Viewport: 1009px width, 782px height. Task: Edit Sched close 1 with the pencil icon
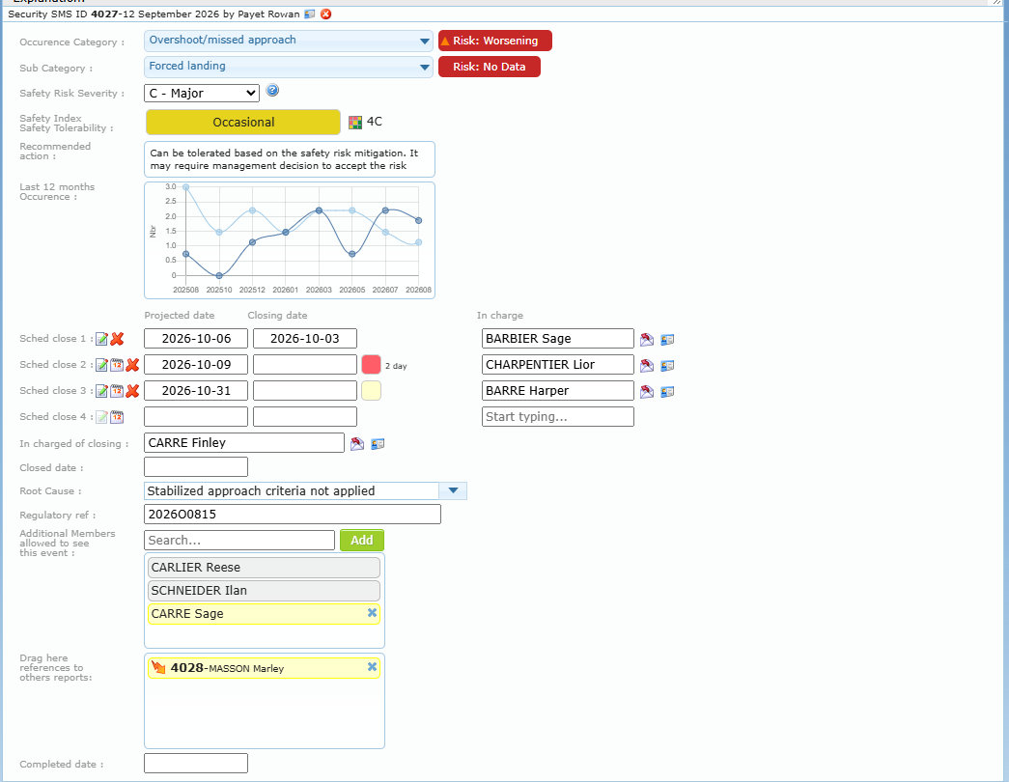click(x=101, y=339)
